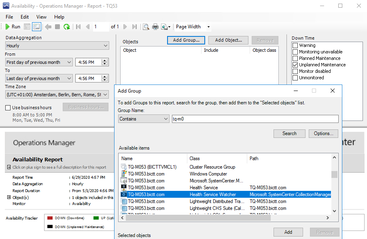Select the Health Service Watcher row icon
The height and width of the screenshot is (239, 367).
tap(124, 195)
